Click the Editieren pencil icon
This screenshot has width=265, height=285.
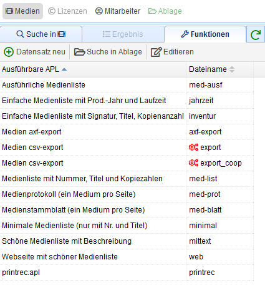coord(156,52)
